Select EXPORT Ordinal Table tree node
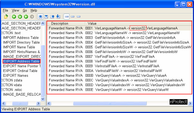Screen dimensions: 194x113 coord(20,71)
